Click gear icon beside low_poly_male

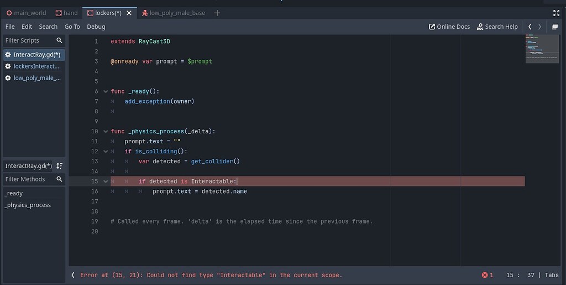pos(8,78)
